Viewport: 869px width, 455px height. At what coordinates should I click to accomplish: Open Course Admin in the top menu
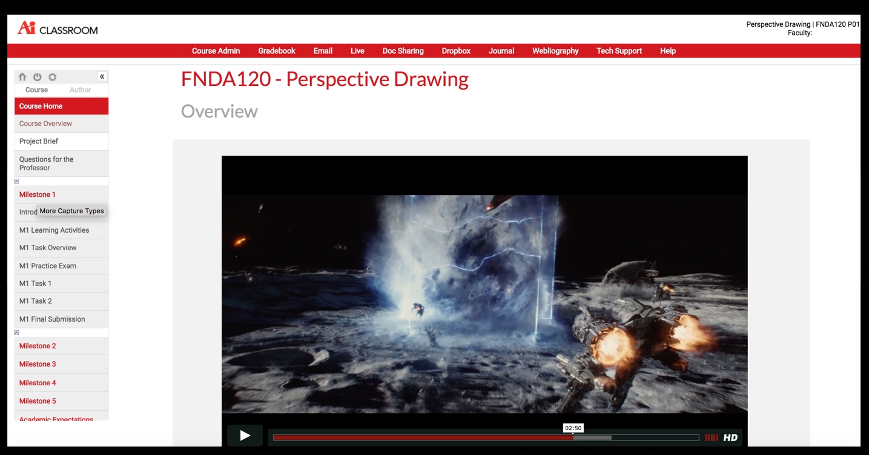[216, 51]
